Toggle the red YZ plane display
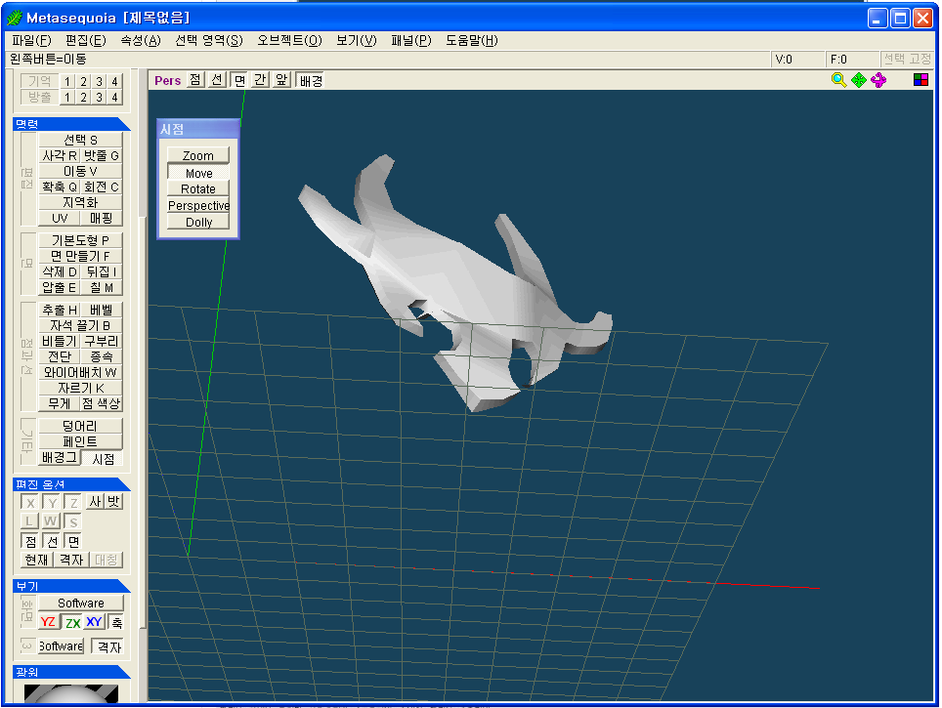Screen dimensions: 942x708 click(x=48, y=622)
